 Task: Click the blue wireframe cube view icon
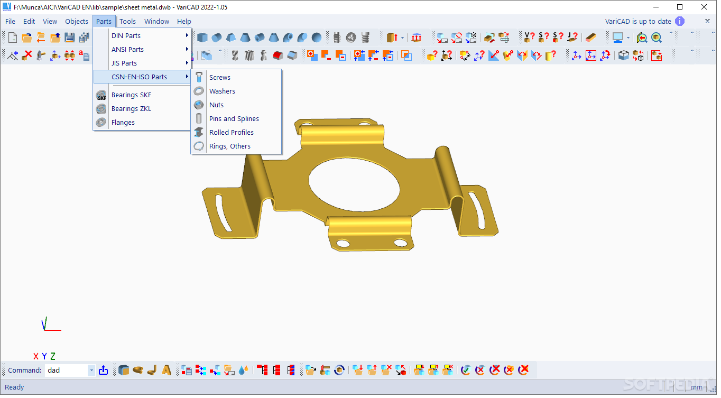pyautogui.click(x=624, y=54)
